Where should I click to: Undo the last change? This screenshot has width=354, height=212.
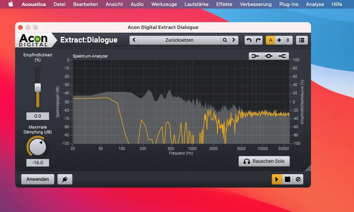tap(249, 40)
